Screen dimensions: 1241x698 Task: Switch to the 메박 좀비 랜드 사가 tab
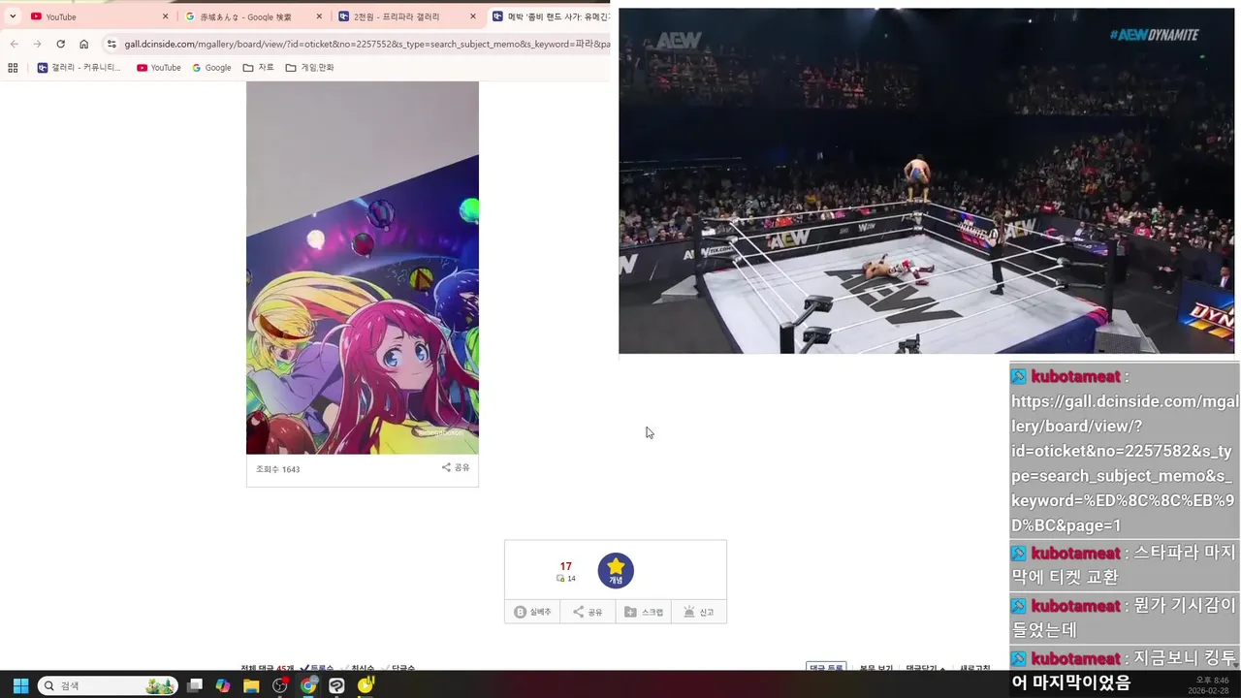click(549, 16)
